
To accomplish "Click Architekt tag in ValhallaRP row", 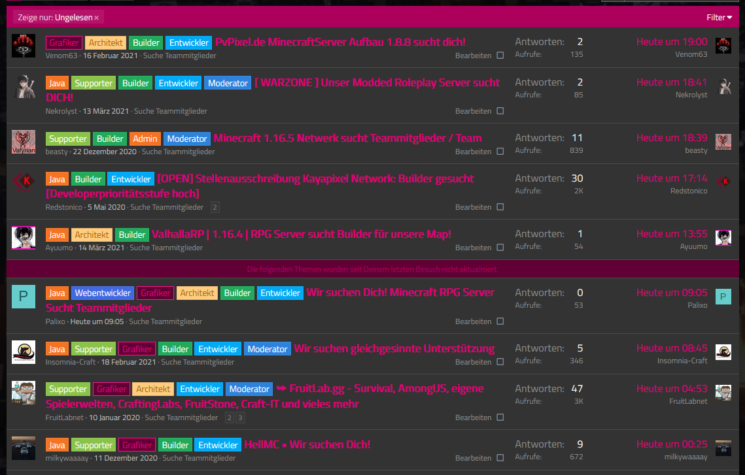I will tap(92, 235).
